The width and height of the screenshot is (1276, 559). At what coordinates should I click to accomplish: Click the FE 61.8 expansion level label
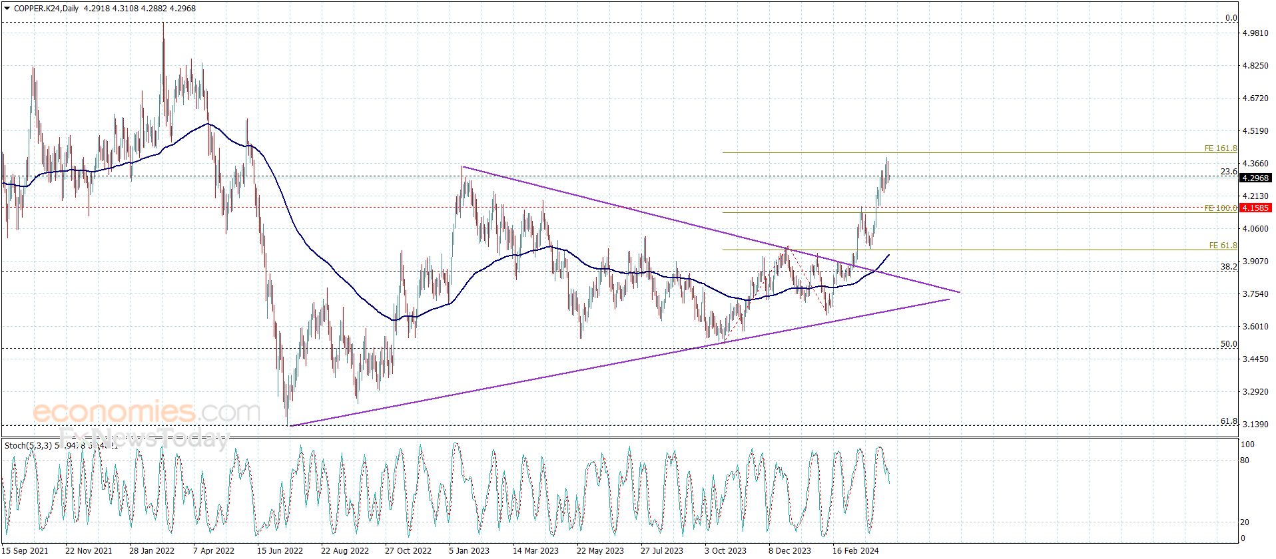1223,246
